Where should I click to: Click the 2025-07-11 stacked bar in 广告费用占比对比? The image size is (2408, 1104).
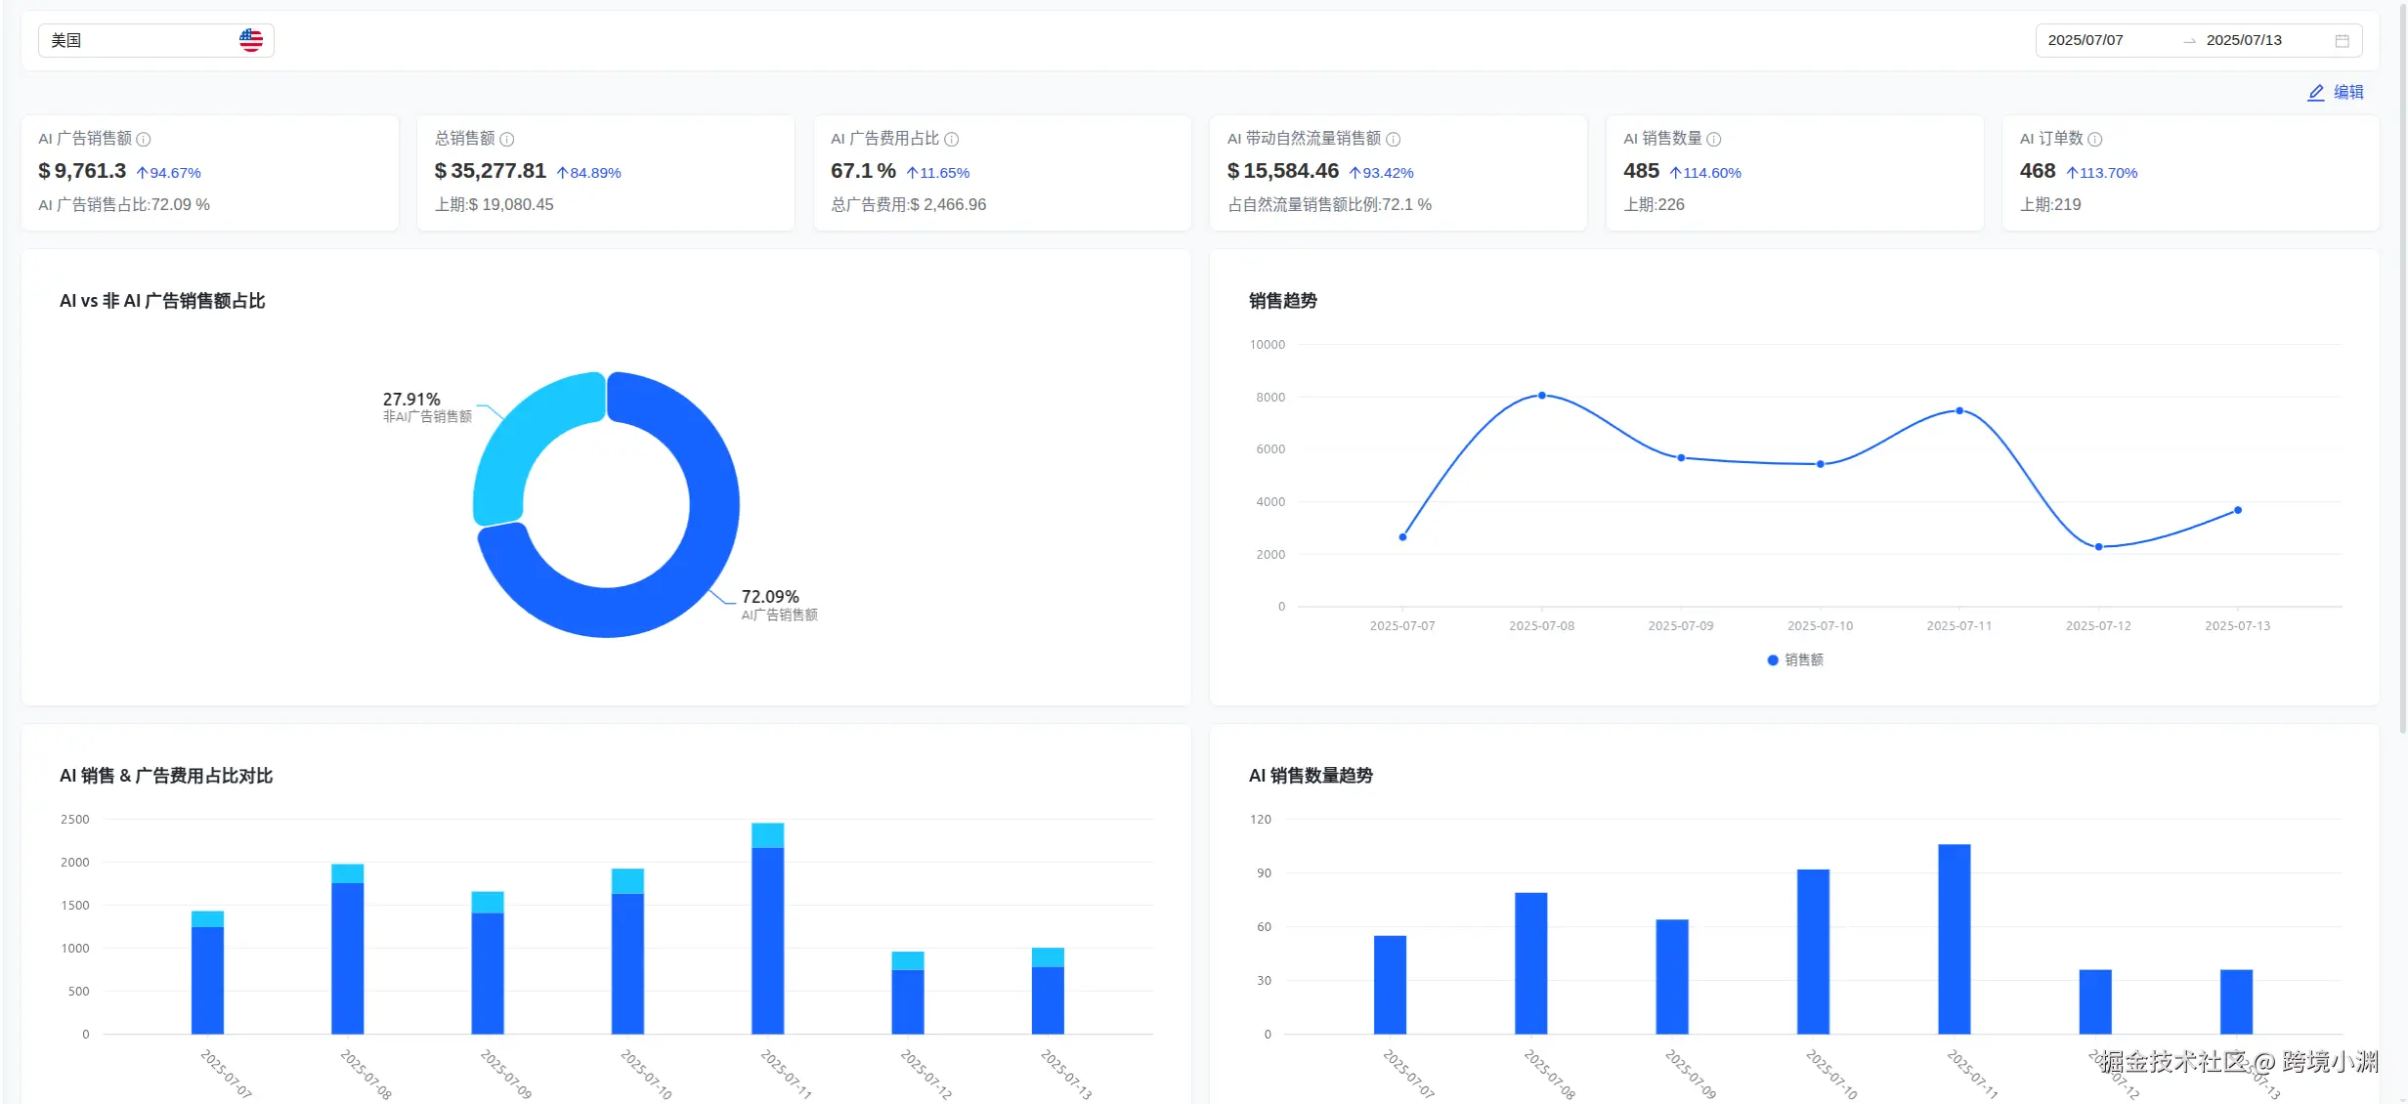point(768,928)
